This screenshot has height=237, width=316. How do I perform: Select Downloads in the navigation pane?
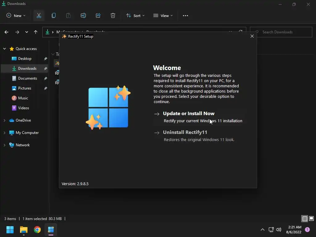[24, 69]
